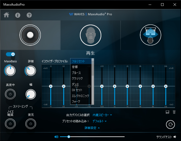181x141 pixels.
Task: Click the master volume slider handle
Action: pos(69,137)
